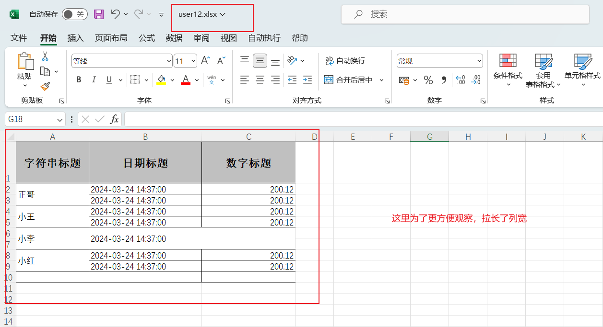Open the font name dropdown 等线
This screenshot has height=327, width=603.
pyautogui.click(x=169, y=61)
